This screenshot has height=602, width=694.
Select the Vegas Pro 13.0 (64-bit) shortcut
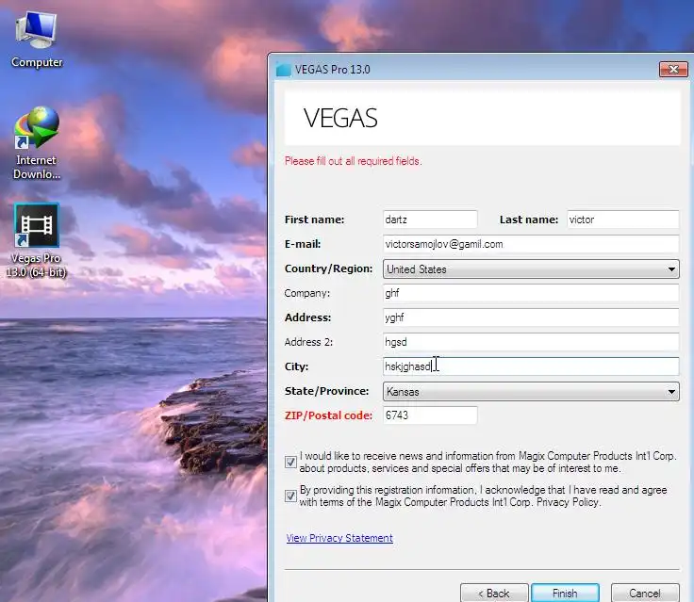pyautogui.click(x=36, y=240)
